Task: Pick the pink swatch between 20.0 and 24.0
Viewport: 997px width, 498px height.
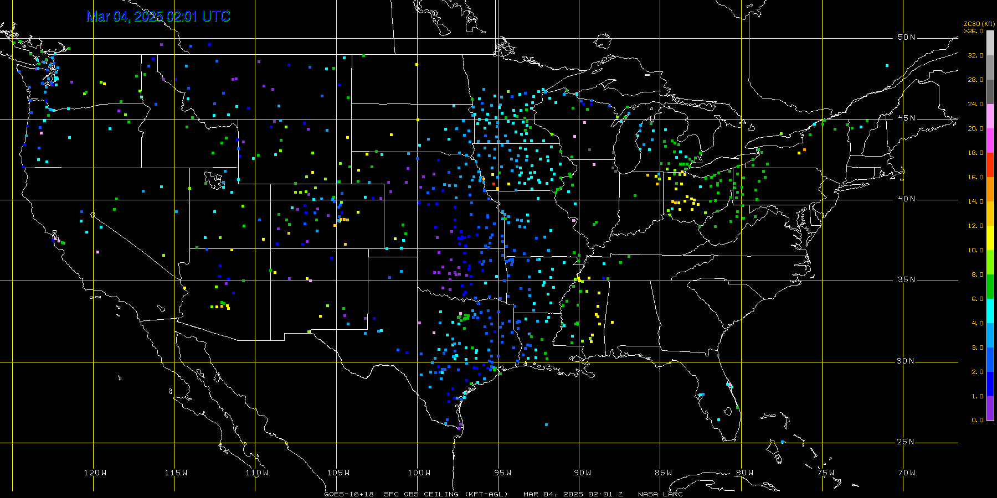Action: 990,116
